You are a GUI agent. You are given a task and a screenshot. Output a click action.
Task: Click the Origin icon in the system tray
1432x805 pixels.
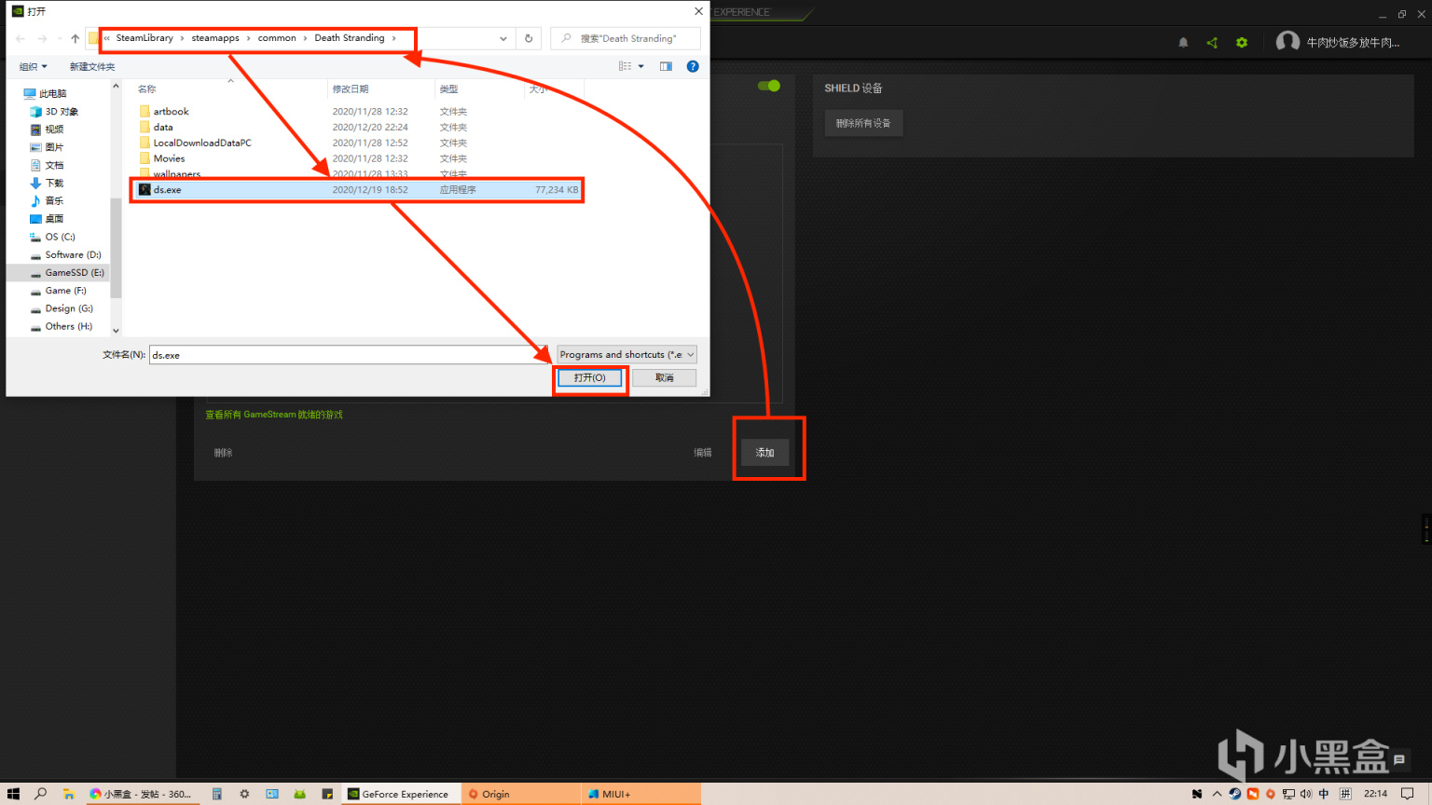1270,794
